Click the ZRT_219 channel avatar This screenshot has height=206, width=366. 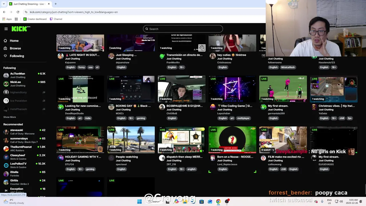pyautogui.click(x=162, y=158)
